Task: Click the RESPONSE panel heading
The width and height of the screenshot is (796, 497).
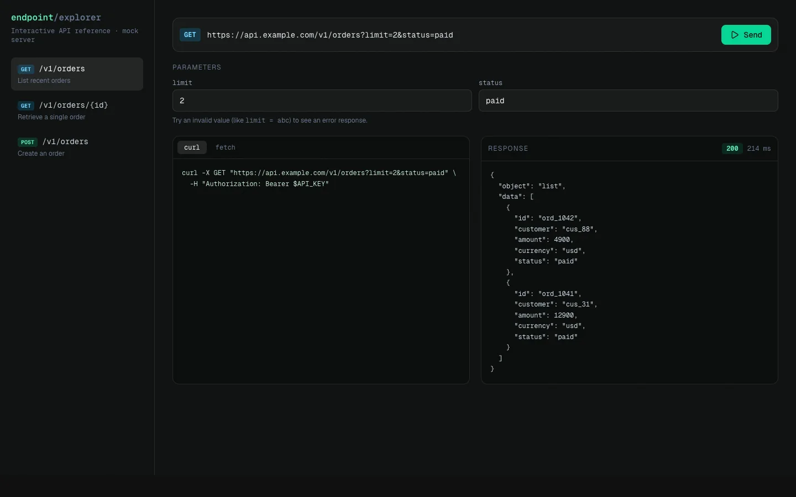Action: [x=508, y=149]
